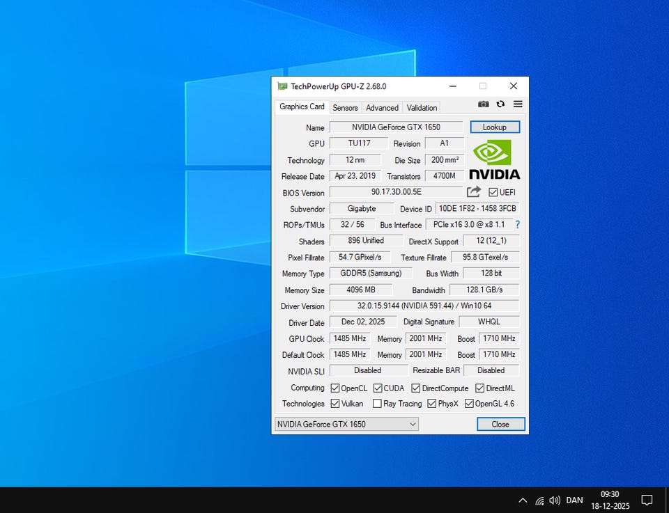669x513 pixels.
Task: Toggle the Ray Tracing checkbox
Action: point(377,404)
